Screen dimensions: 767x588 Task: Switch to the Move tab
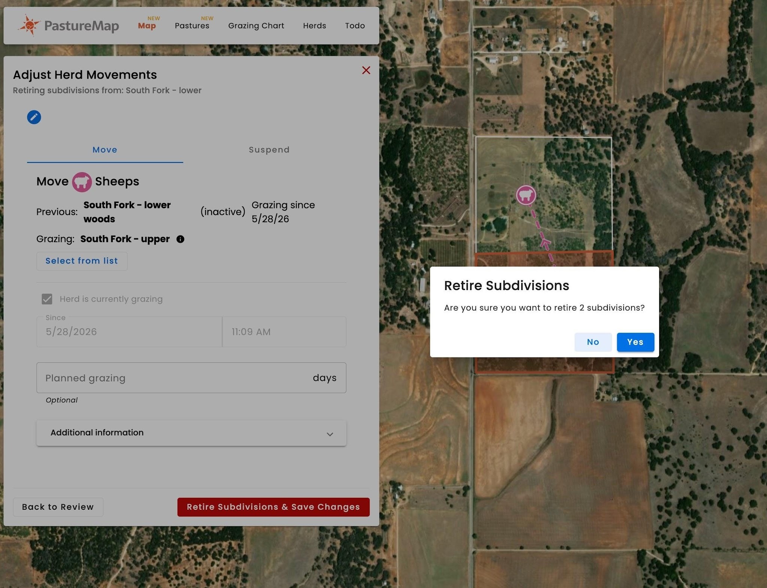[105, 150]
